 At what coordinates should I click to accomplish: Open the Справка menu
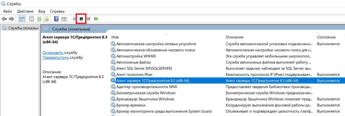(x=57, y=11)
